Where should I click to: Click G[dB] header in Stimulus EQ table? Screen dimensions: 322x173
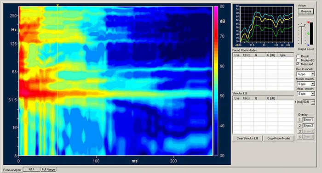(271, 98)
